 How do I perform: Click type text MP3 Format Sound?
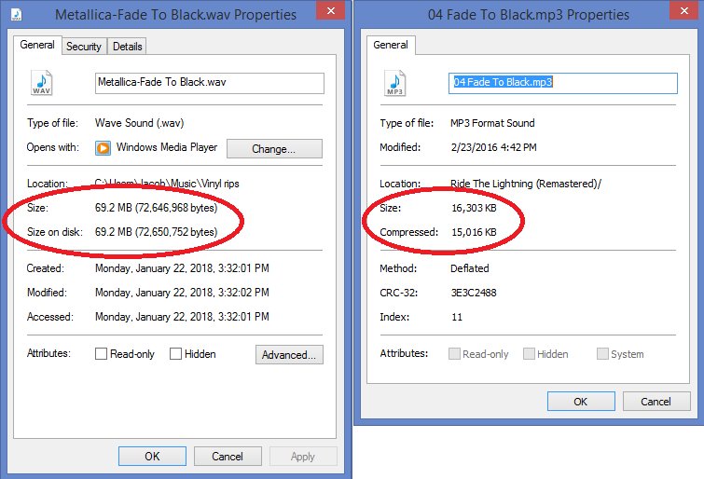click(x=492, y=123)
